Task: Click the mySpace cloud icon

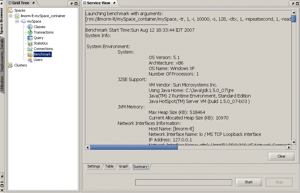Action: click(24, 21)
